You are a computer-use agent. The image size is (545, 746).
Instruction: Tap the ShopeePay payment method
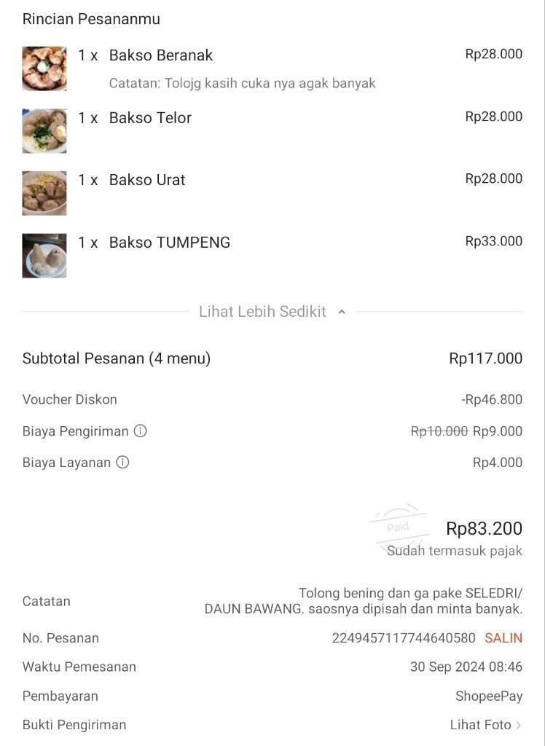click(x=489, y=696)
